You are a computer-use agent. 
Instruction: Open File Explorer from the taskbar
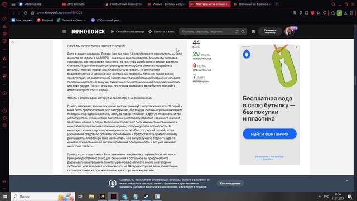pos(91,197)
